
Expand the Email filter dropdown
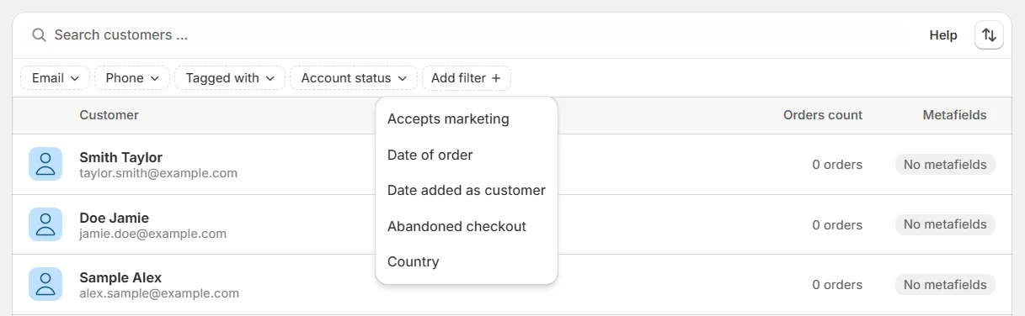[56, 78]
